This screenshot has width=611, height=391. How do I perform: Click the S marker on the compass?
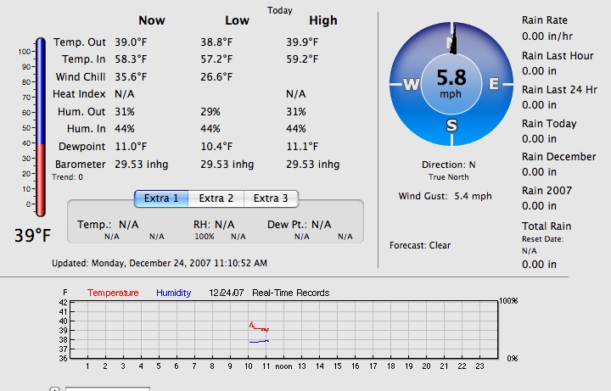click(451, 126)
